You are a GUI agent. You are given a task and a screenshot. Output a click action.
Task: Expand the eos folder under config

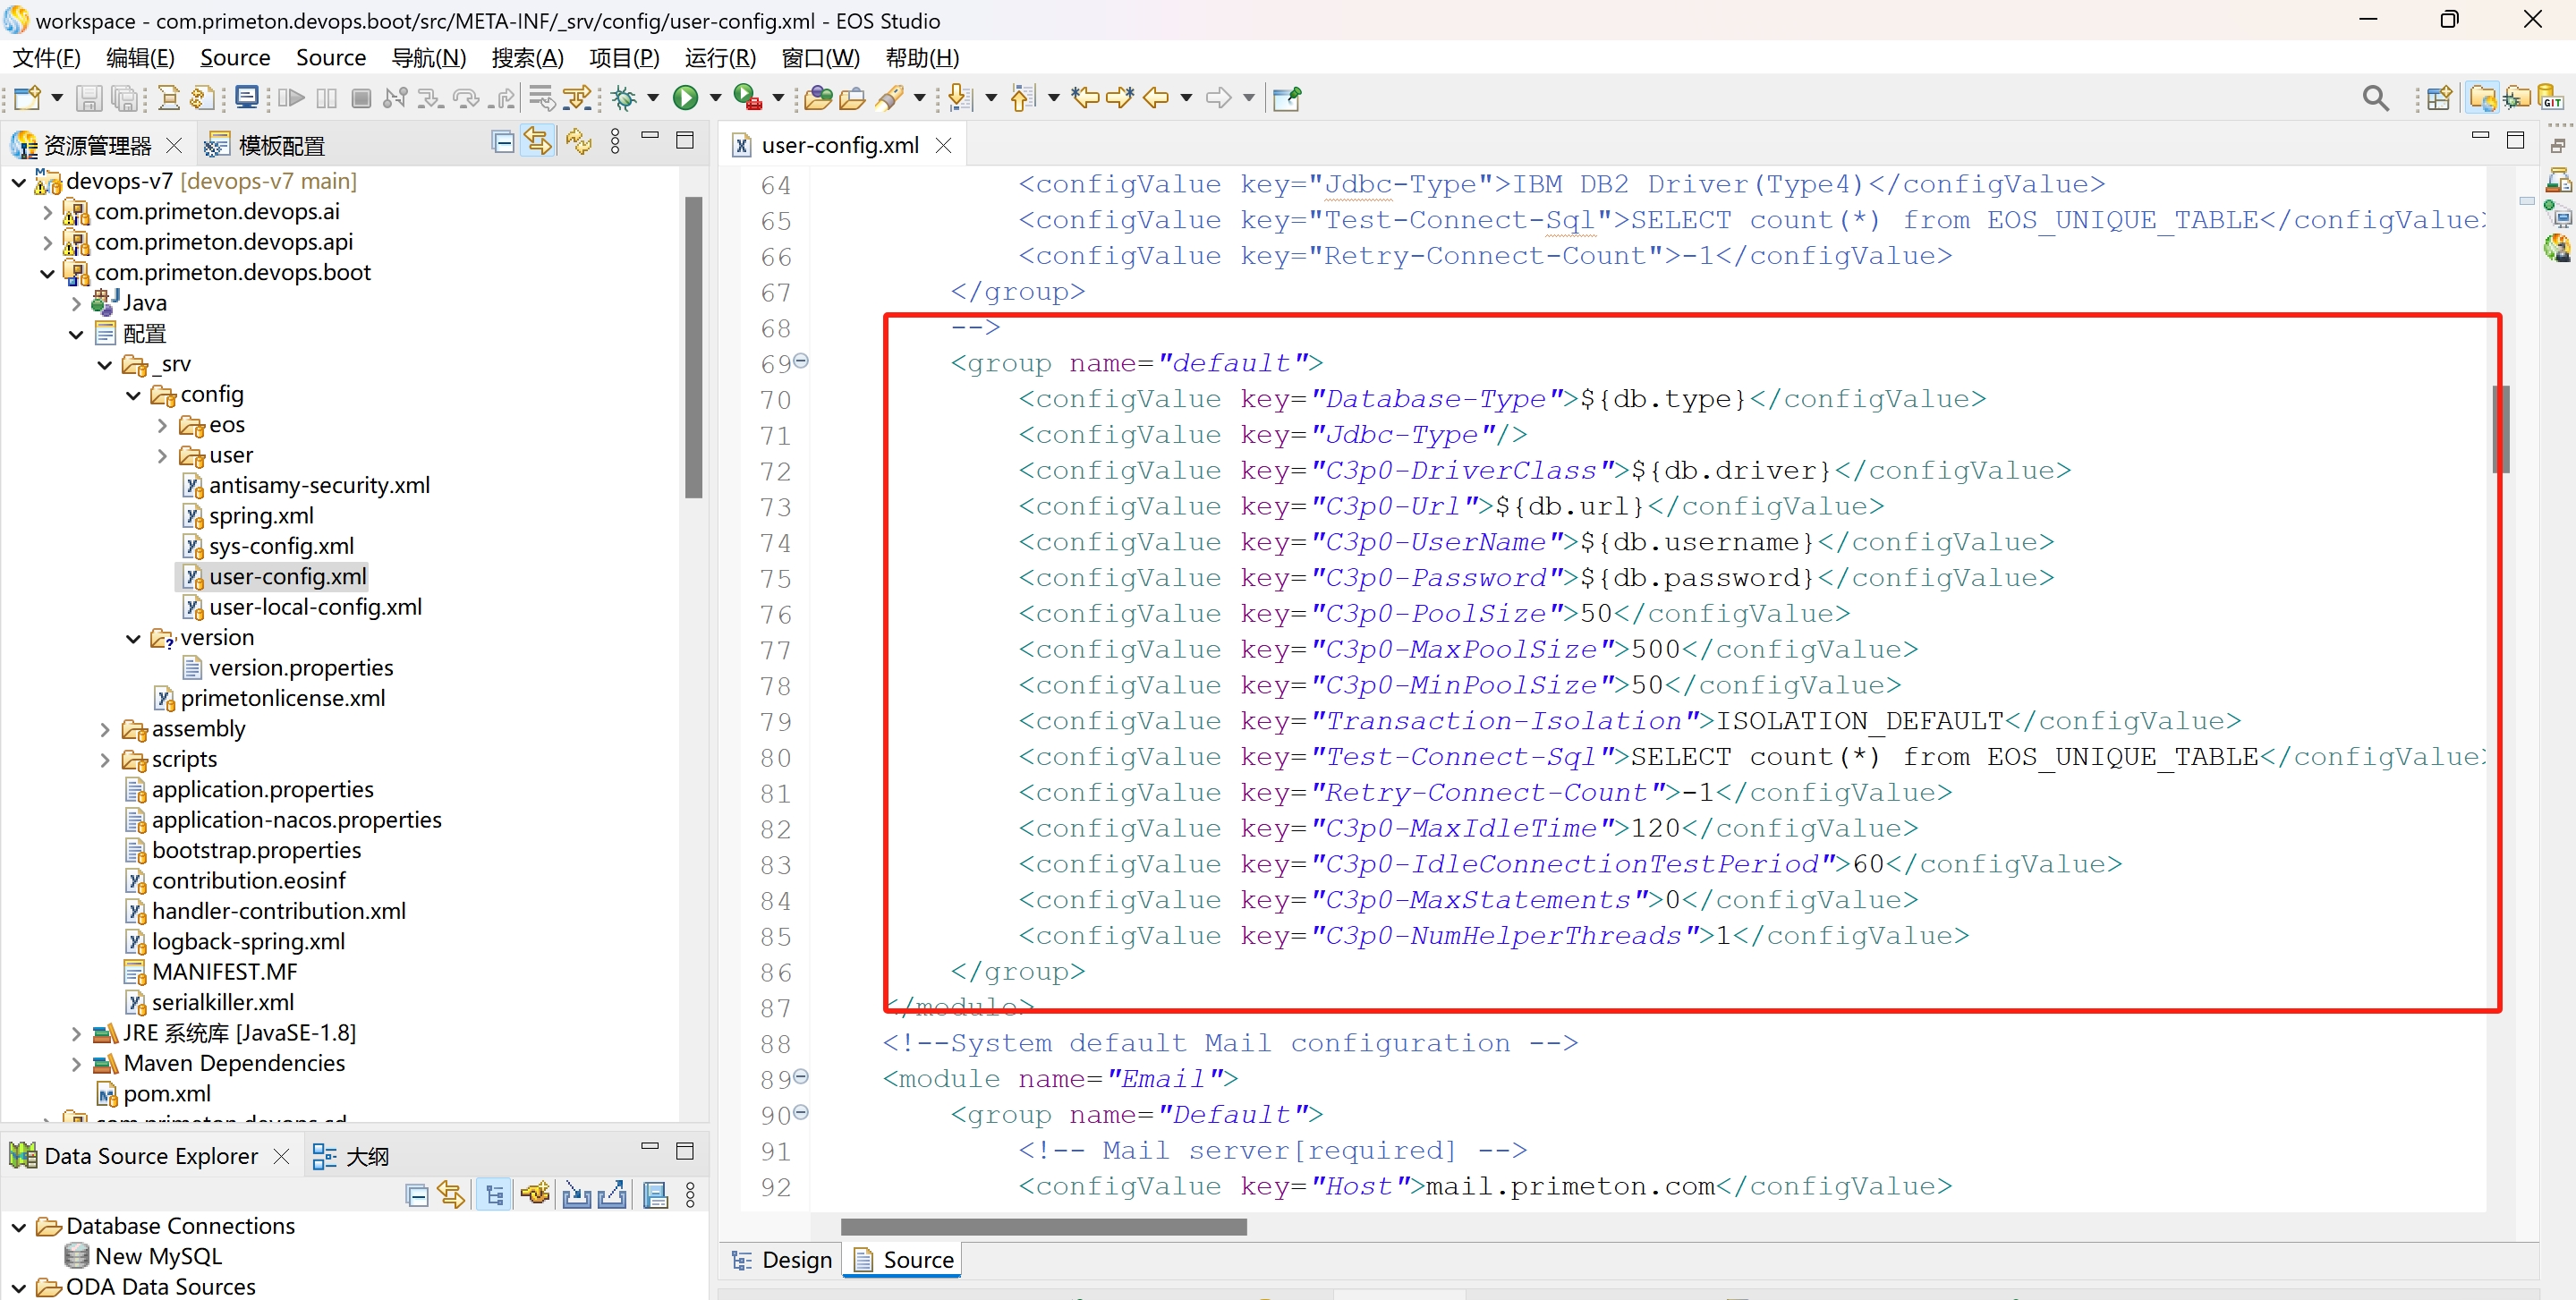pos(163,426)
